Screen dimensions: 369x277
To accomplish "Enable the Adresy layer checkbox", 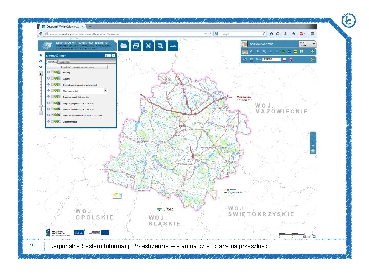I will 52,72.
